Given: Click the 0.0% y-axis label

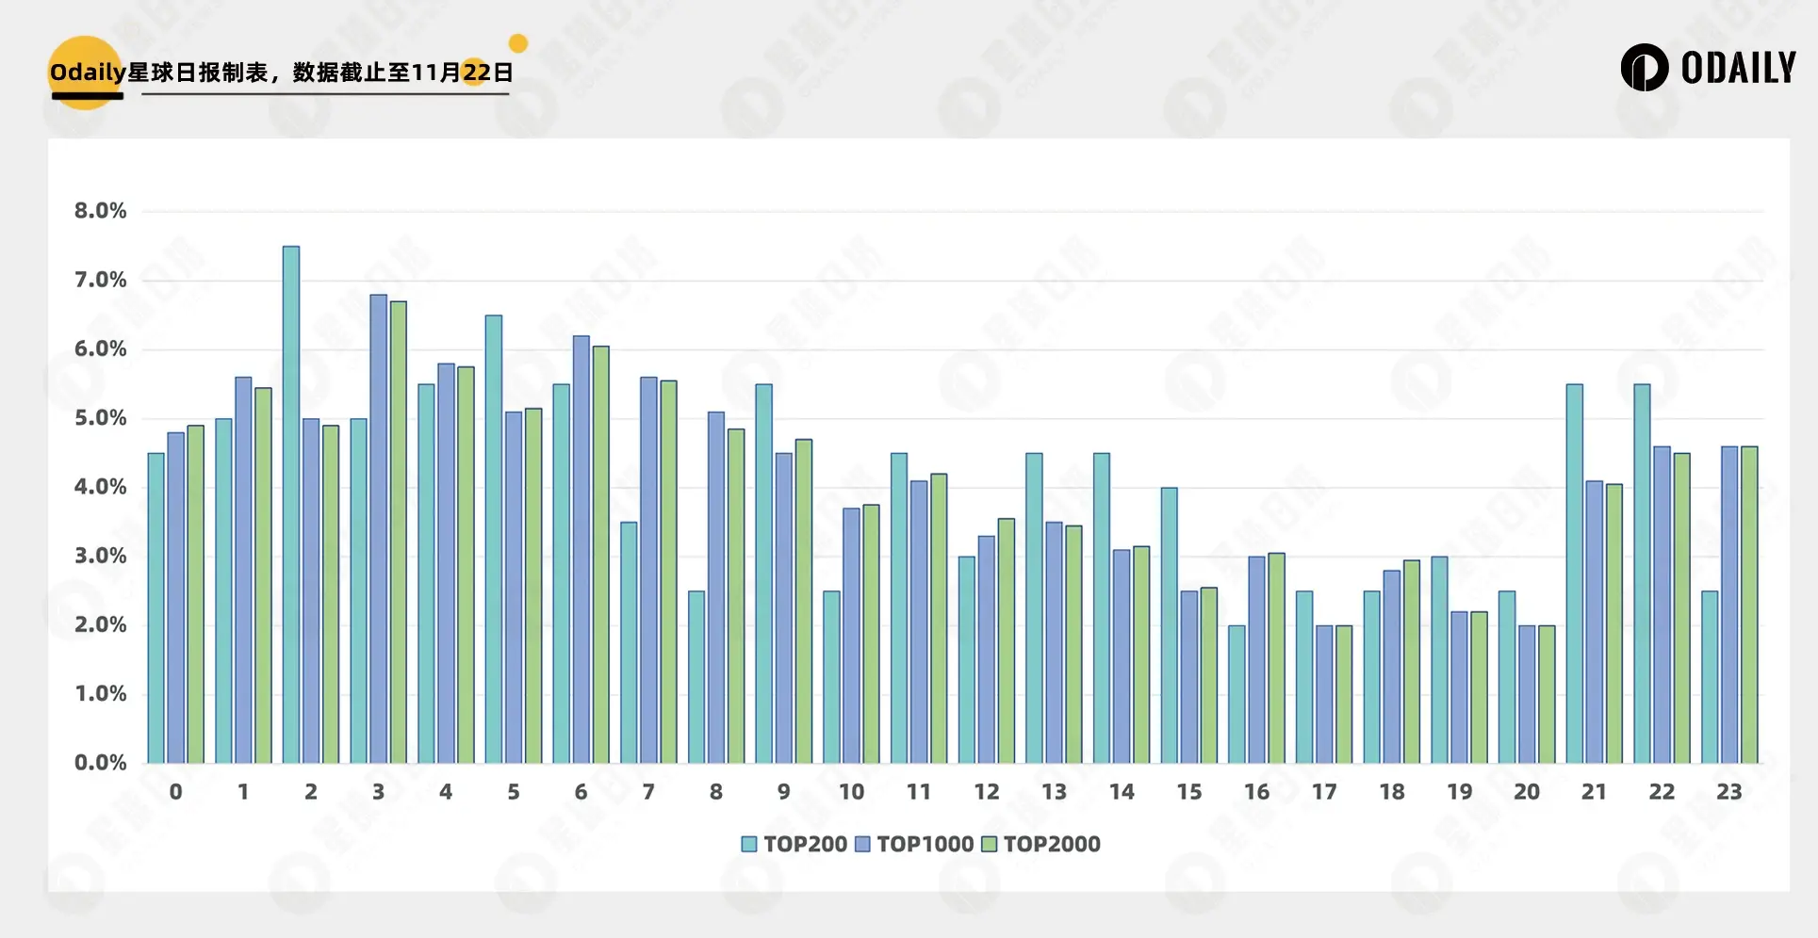Looking at the screenshot, I should (x=100, y=763).
